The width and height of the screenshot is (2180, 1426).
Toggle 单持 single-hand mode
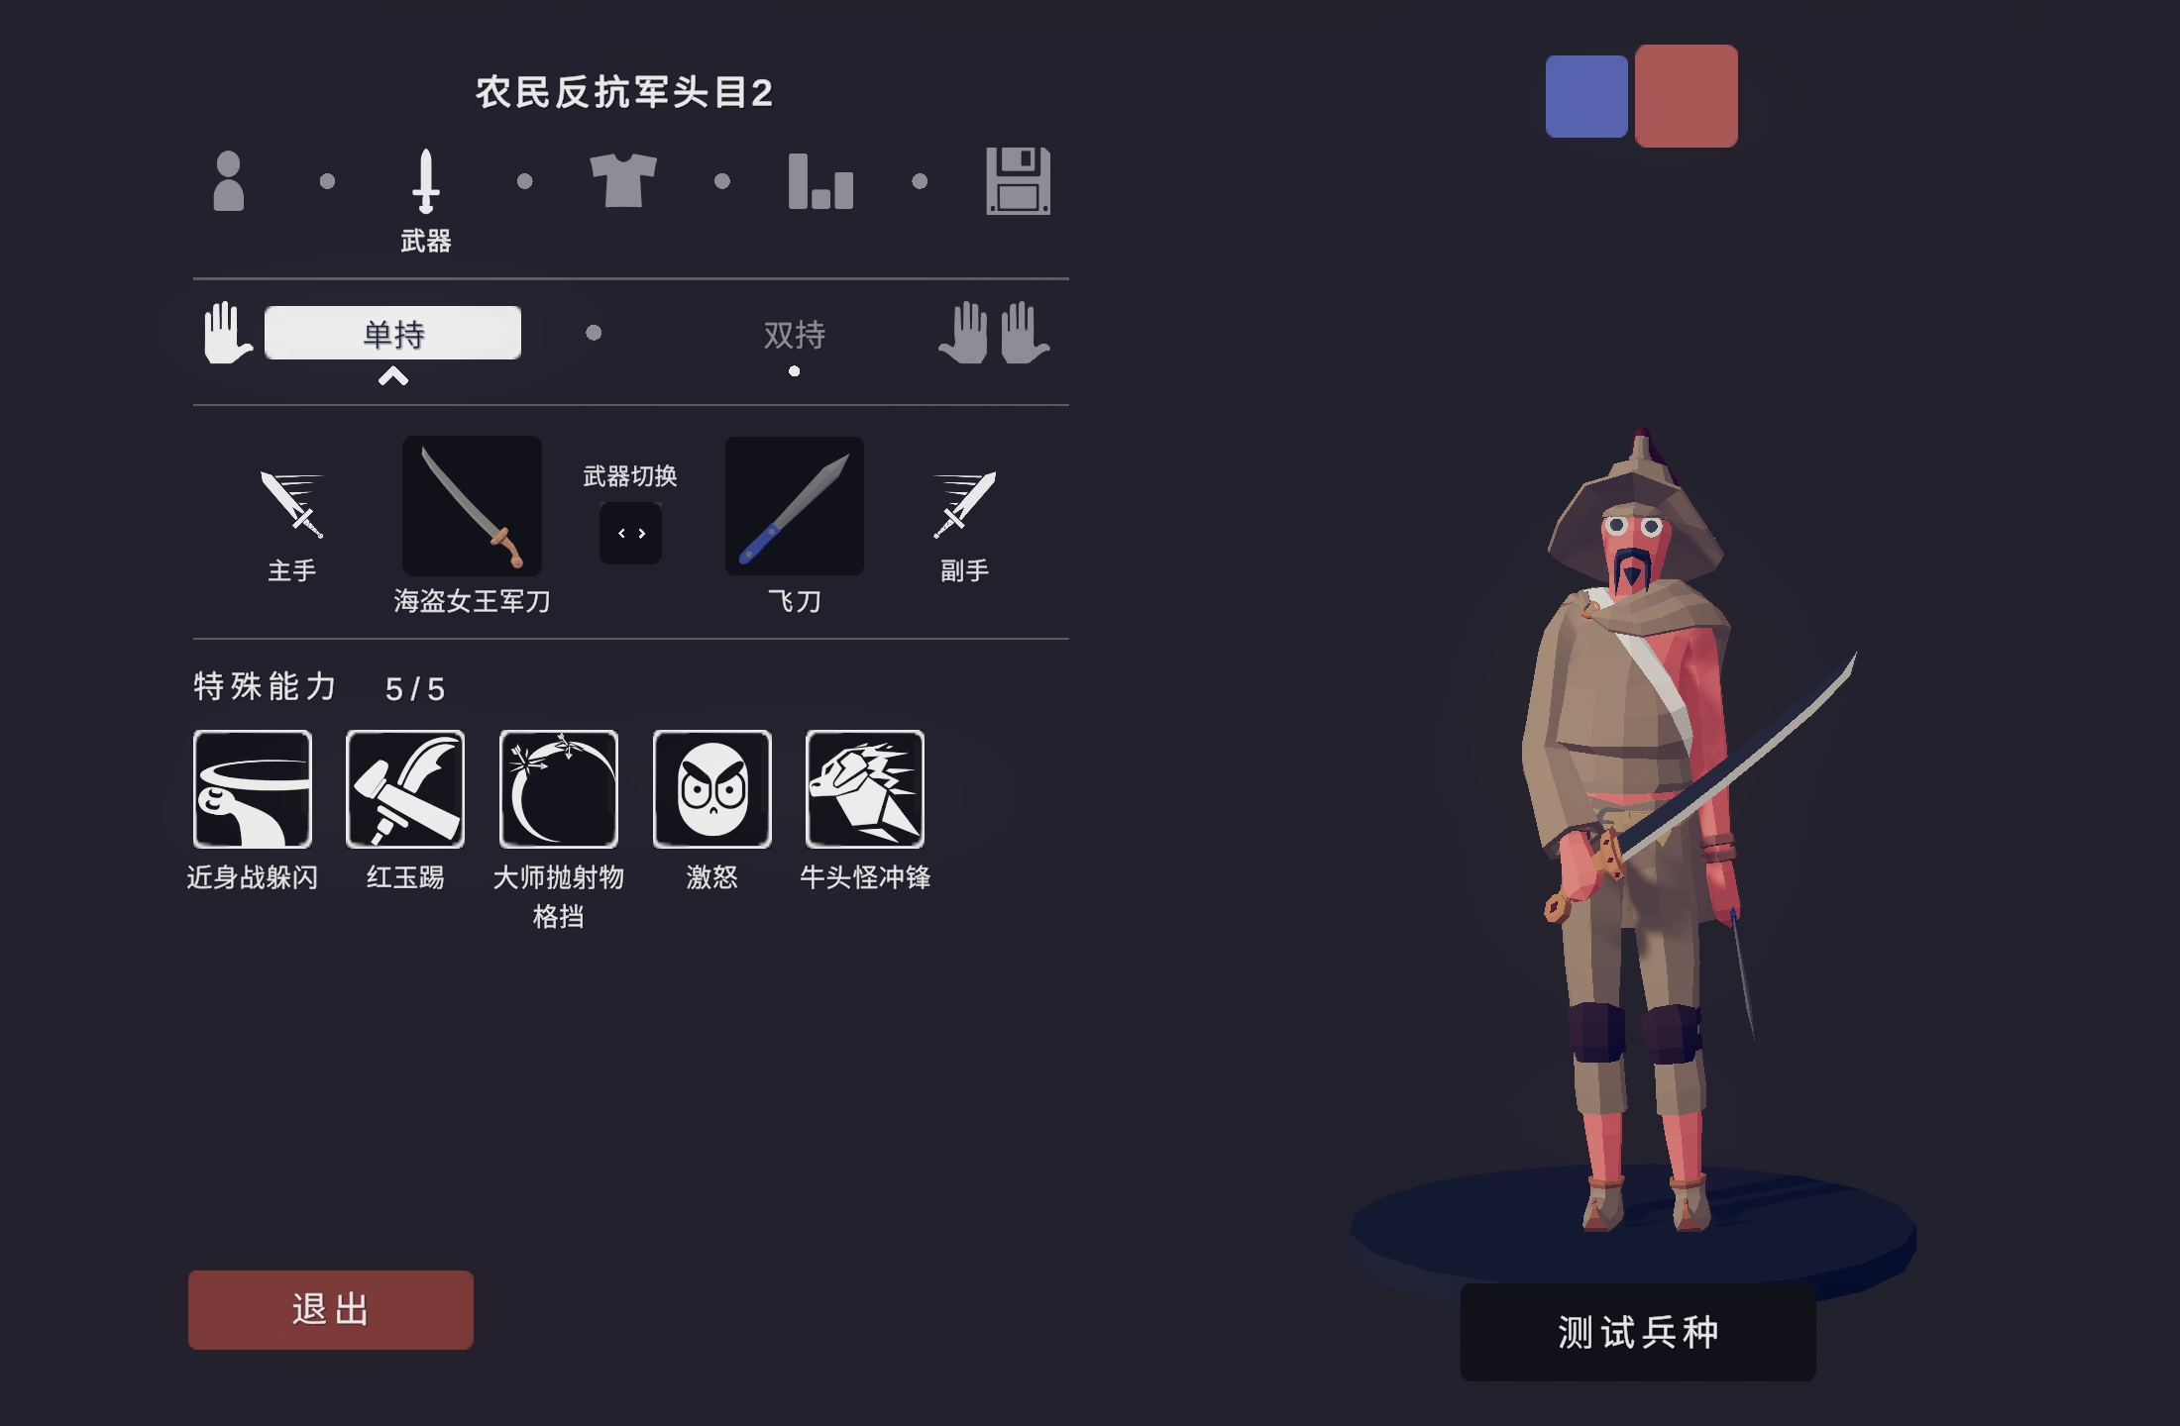click(x=392, y=333)
